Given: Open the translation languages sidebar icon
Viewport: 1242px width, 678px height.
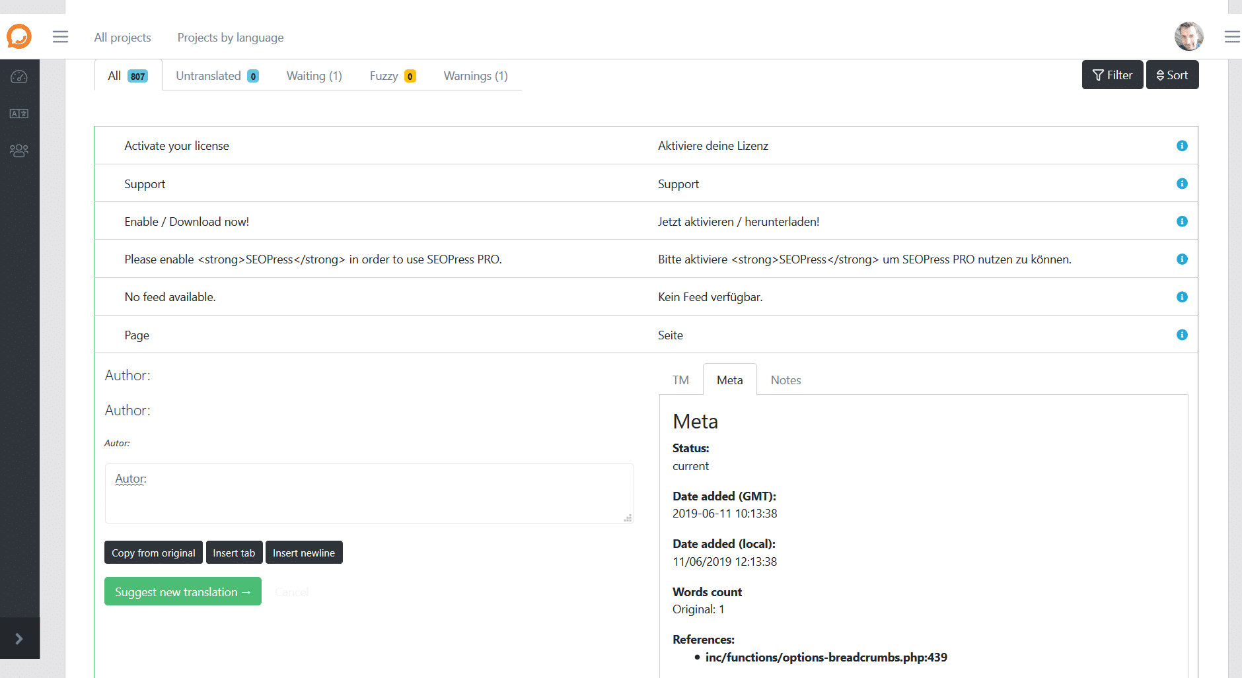Looking at the screenshot, I should [x=19, y=114].
